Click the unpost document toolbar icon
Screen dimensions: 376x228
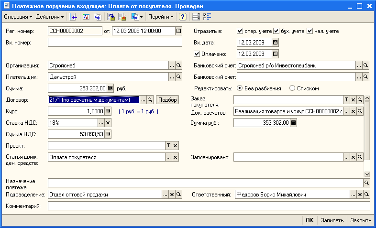pos(122,17)
